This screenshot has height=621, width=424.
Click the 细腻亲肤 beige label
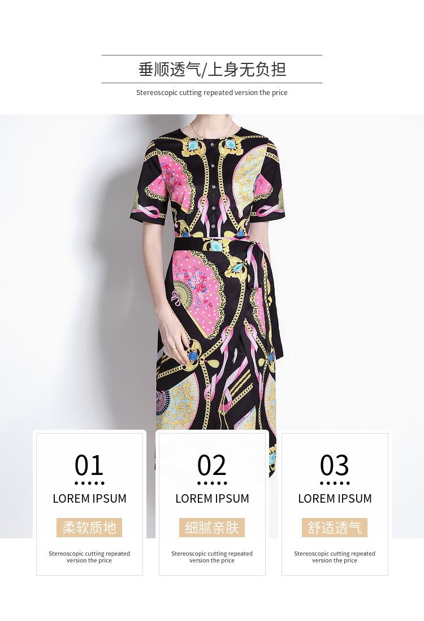tap(212, 528)
